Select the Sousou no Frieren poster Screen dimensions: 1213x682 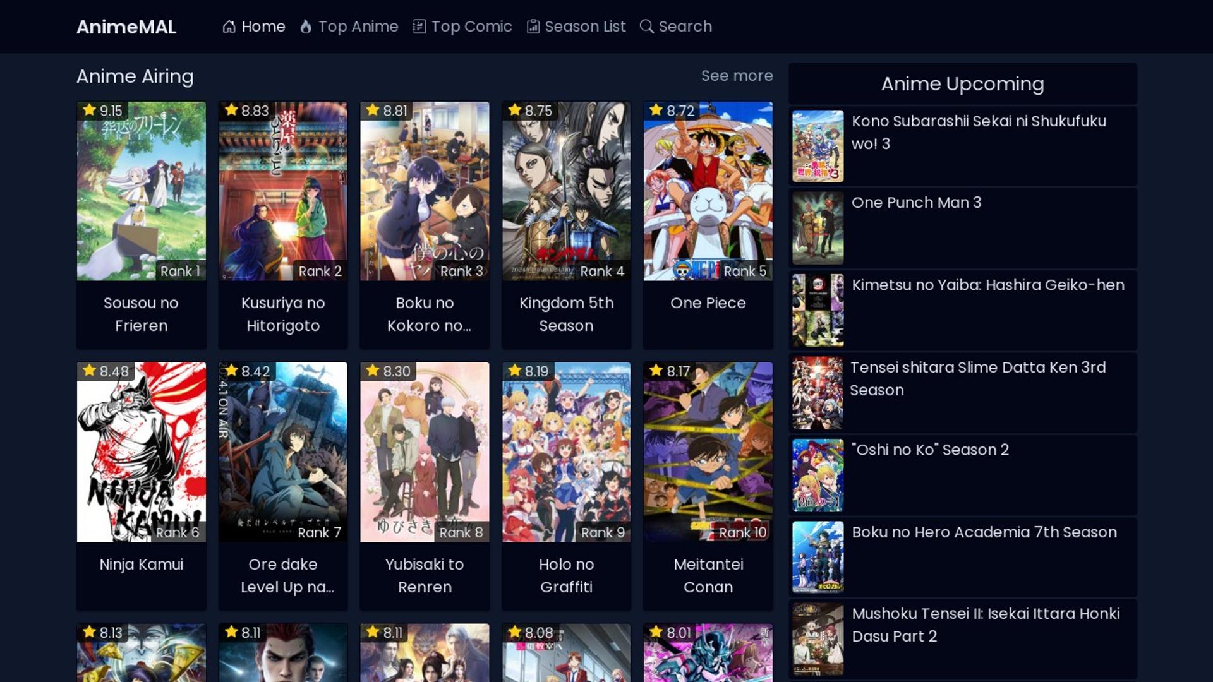coord(141,191)
